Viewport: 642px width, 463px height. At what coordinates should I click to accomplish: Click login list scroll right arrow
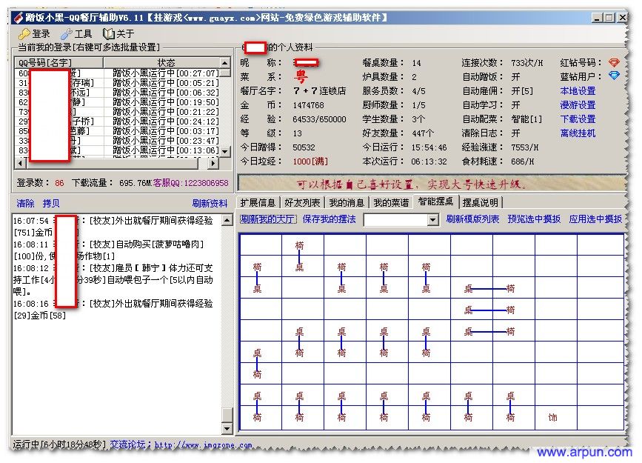[212, 163]
